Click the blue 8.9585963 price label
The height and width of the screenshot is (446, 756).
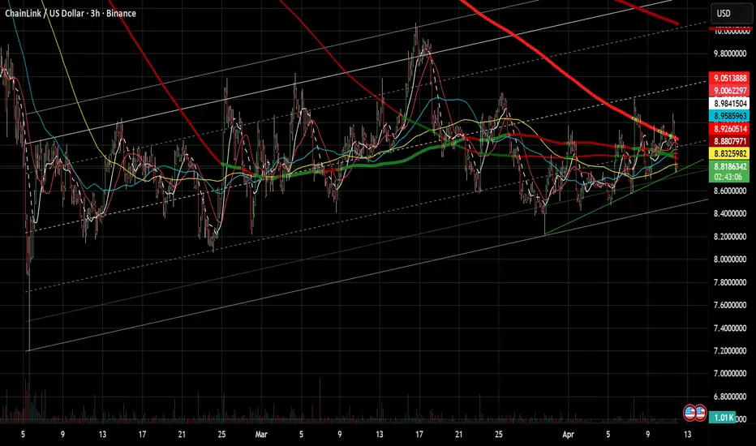[729, 116]
